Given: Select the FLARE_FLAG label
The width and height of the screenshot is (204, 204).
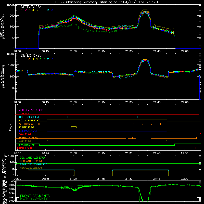Looking at the screenshot, I should tap(27, 127).
